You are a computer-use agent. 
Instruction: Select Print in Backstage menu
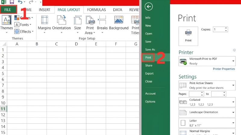tap(148, 57)
